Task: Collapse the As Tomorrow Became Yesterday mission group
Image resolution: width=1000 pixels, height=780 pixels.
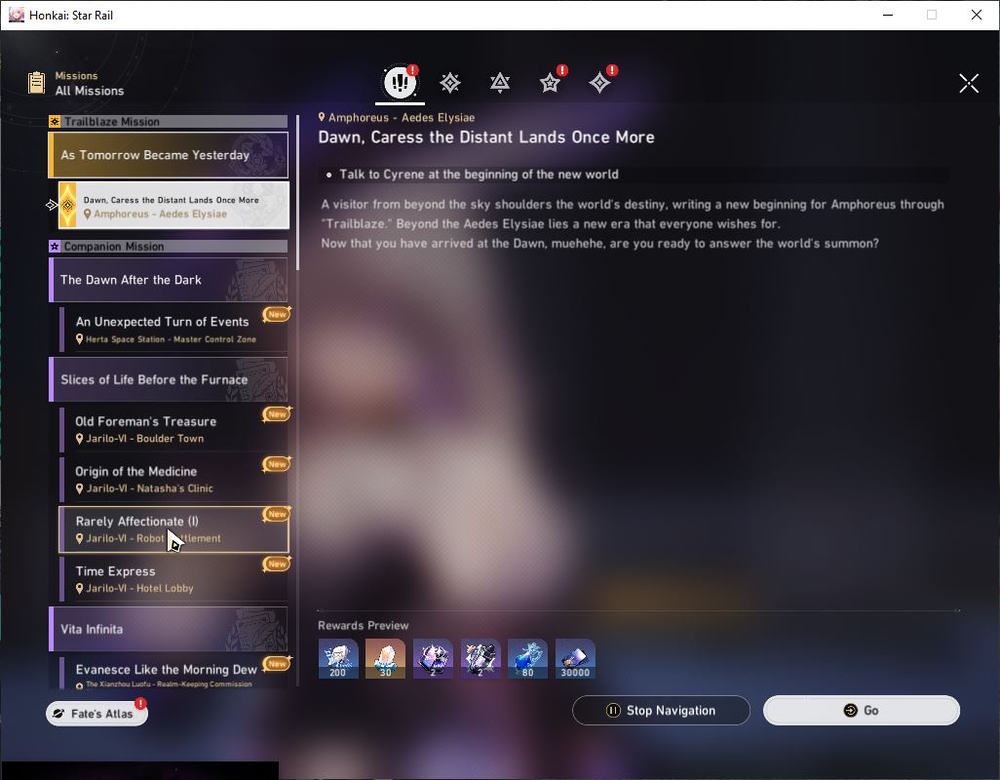Action: pos(169,155)
